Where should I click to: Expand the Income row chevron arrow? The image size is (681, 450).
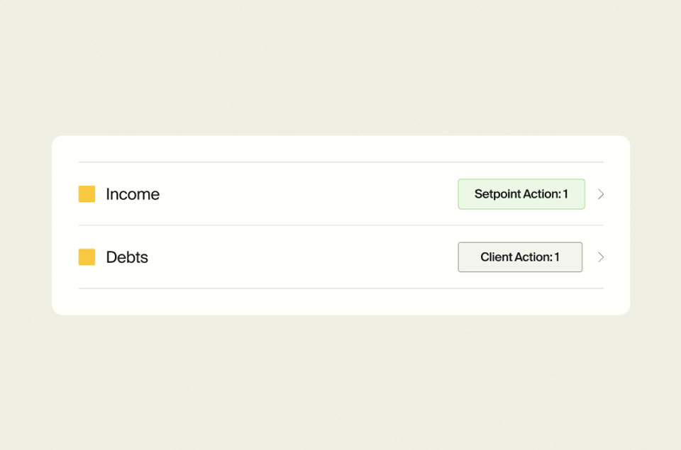click(x=601, y=194)
